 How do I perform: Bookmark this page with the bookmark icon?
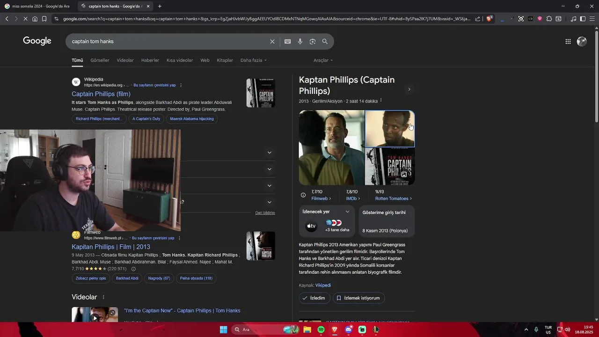pos(44,19)
